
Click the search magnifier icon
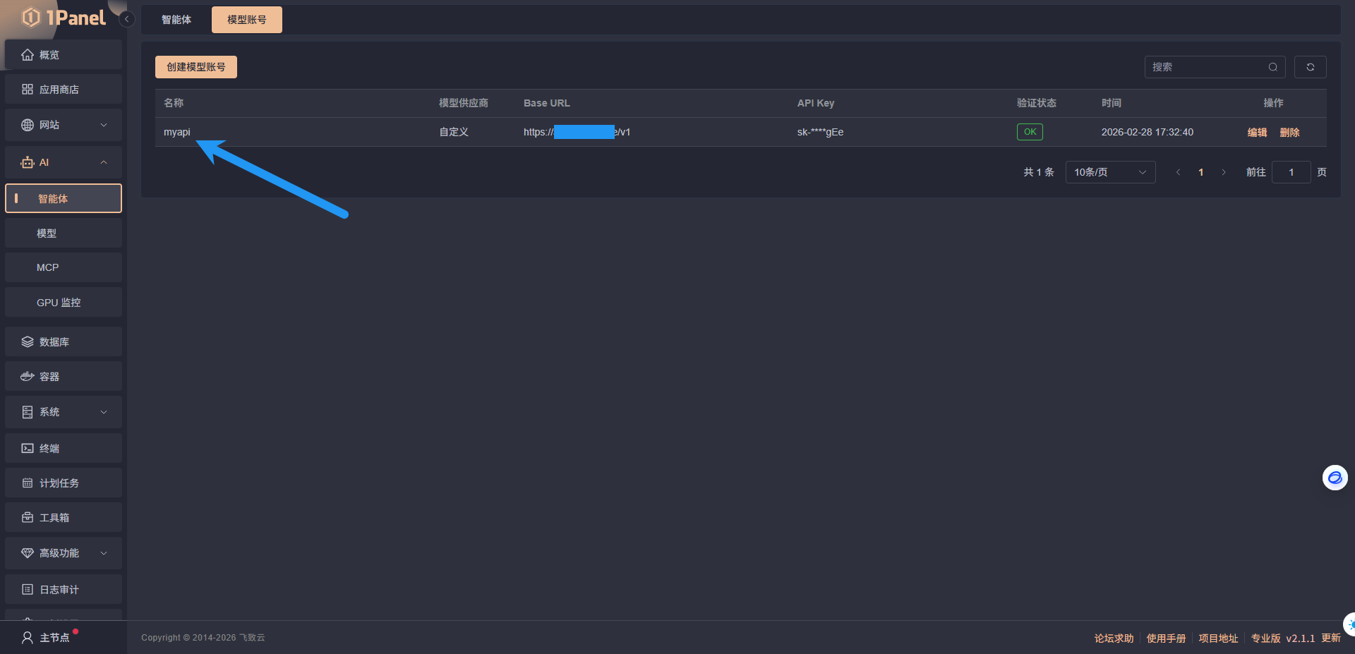1272,67
